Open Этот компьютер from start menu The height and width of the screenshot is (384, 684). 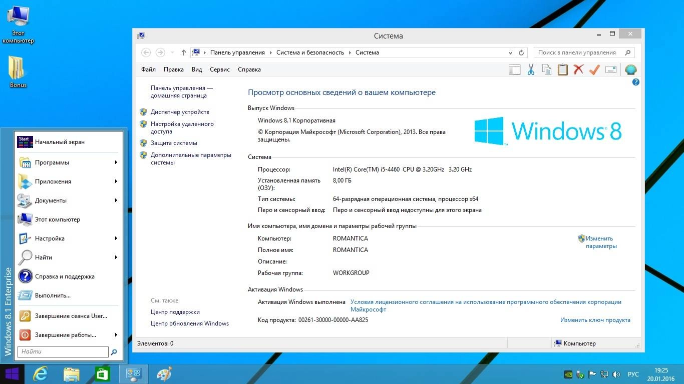point(69,219)
